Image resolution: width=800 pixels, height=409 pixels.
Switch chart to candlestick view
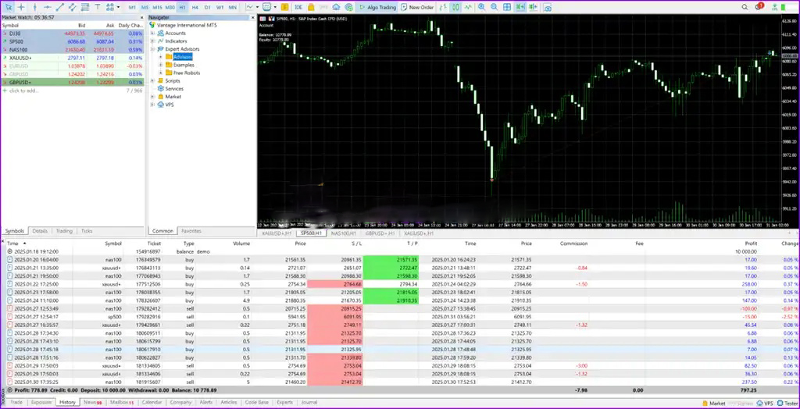pos(456,7)
